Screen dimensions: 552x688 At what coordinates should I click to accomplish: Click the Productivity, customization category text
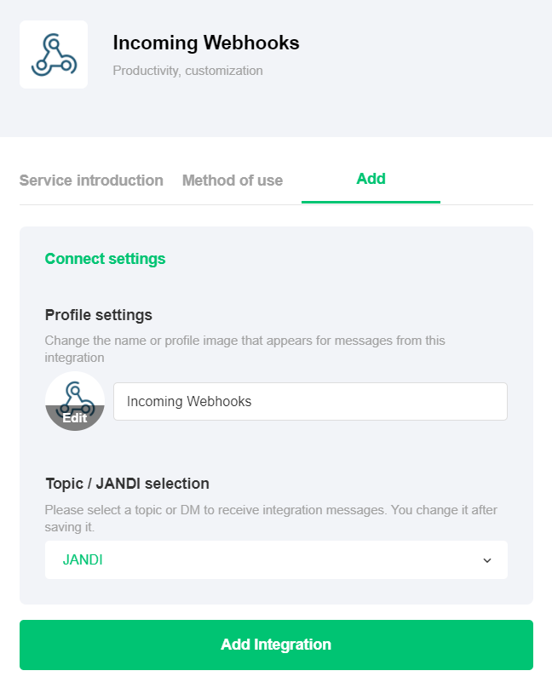[x=187, y=71]
